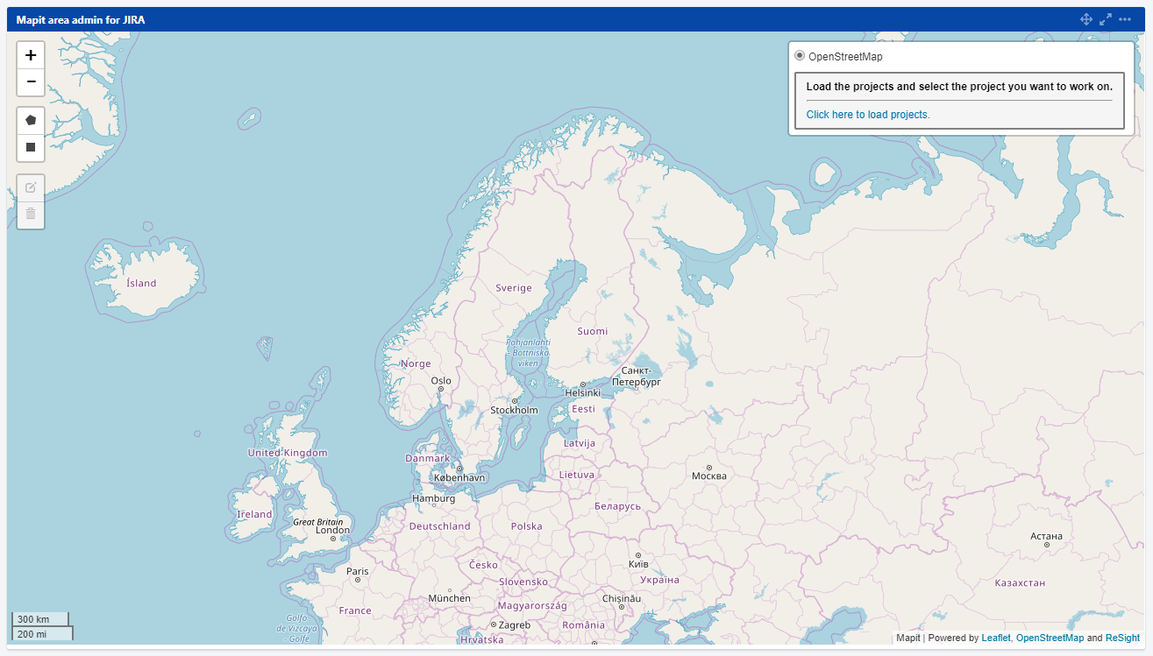Maximize the Mapit gadget

(1105, 19)
